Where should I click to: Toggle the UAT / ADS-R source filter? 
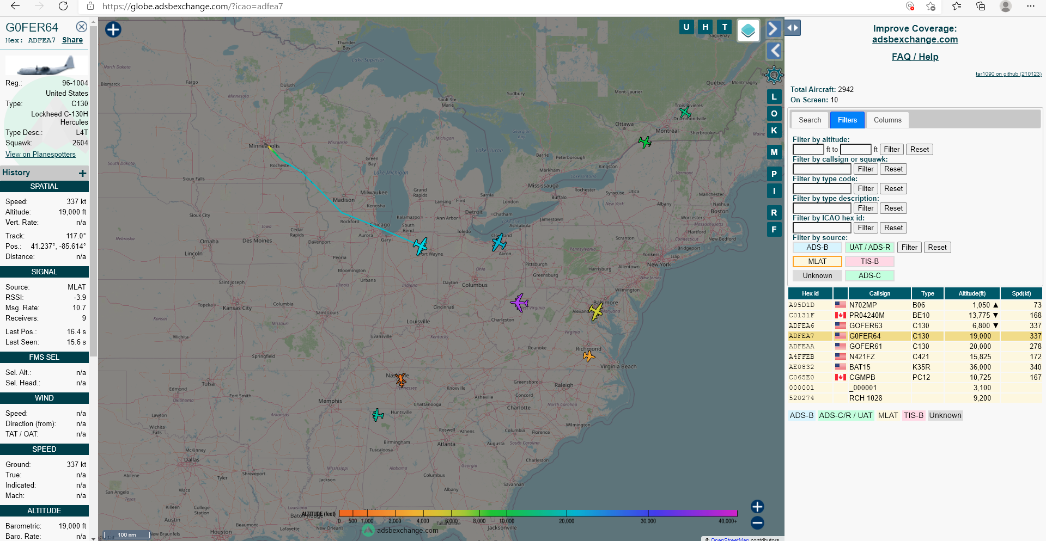[x=869, y=248]
